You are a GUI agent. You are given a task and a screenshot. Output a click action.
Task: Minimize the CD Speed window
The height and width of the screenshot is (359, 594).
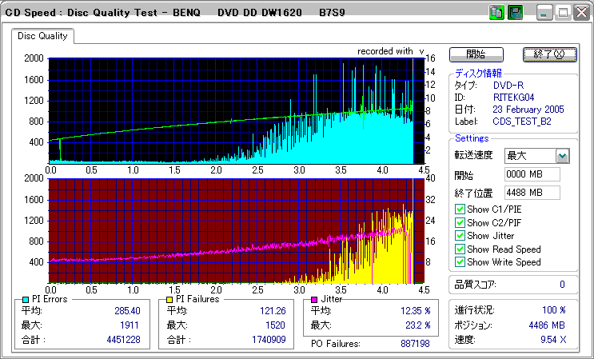544,13
